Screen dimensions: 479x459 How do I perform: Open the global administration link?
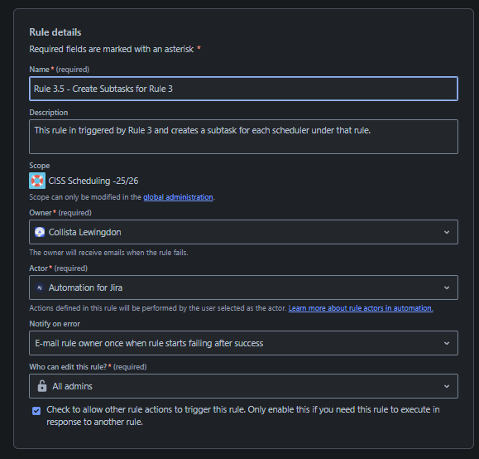tap(178, 197)
